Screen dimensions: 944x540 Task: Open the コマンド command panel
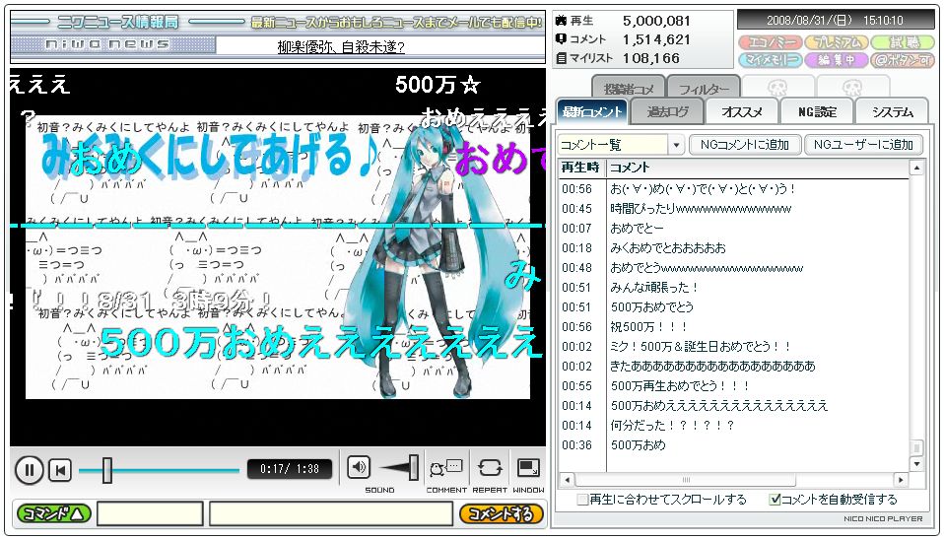[x=53, y=513]
